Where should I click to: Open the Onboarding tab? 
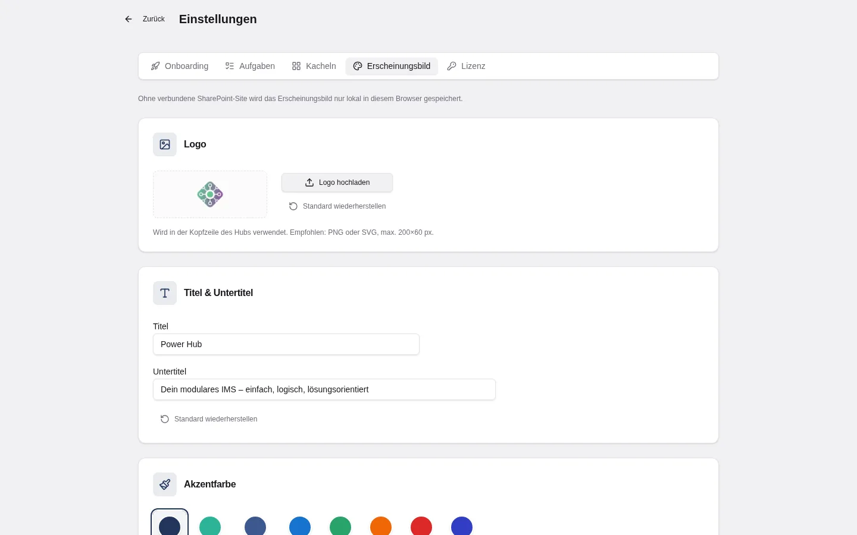pos(180,66)
